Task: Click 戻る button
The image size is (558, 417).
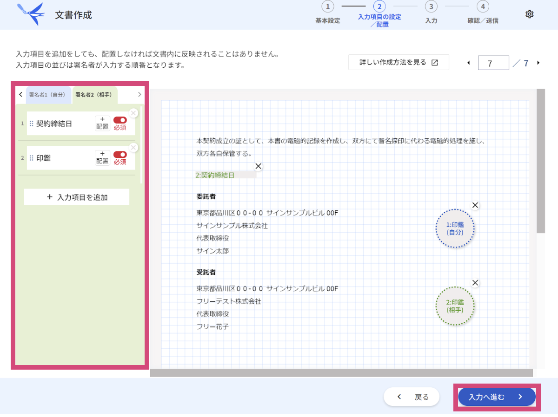Action: click(x=412, y=397)
